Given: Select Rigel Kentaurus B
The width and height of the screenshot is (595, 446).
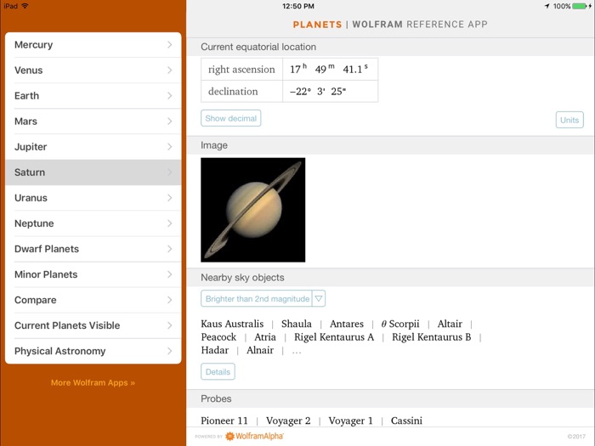Looking at the screenshot, I should (x=432, y=337).
